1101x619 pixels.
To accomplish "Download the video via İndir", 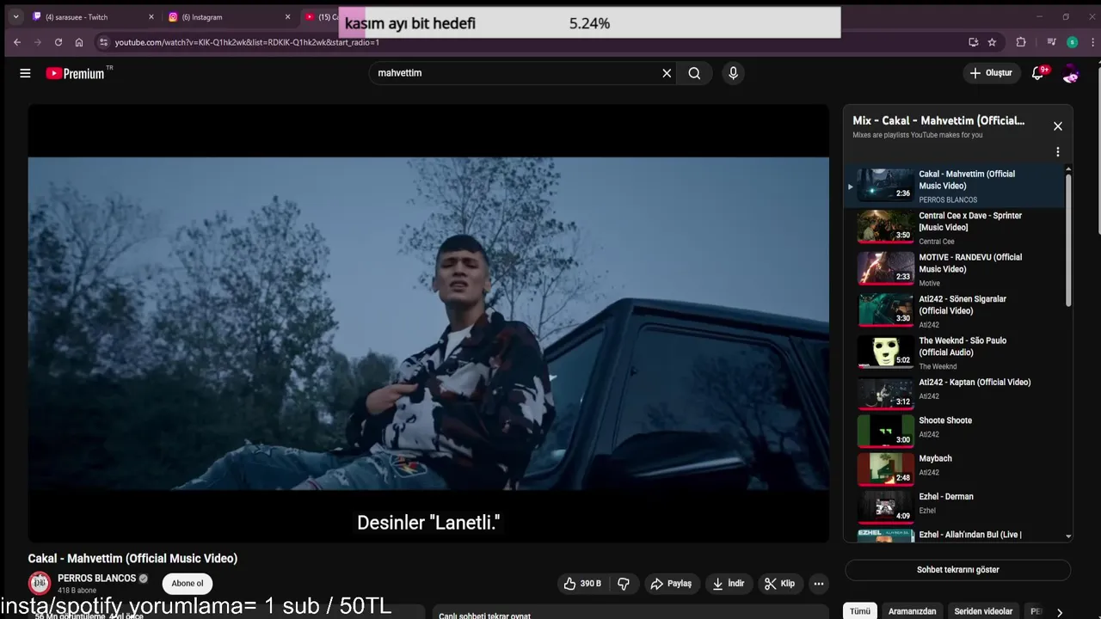I will click(x=728, y=584).
